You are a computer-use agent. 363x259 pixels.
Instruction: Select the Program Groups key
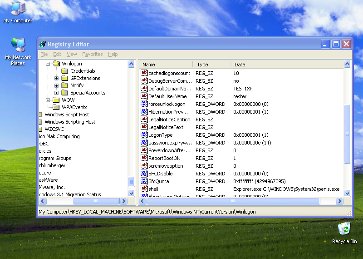coord(55,158)
